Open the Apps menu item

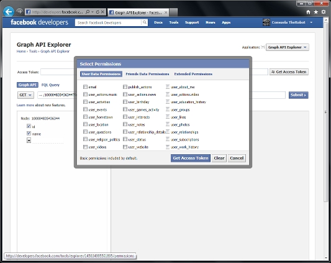pyautogui.click(x=226, y=22)
